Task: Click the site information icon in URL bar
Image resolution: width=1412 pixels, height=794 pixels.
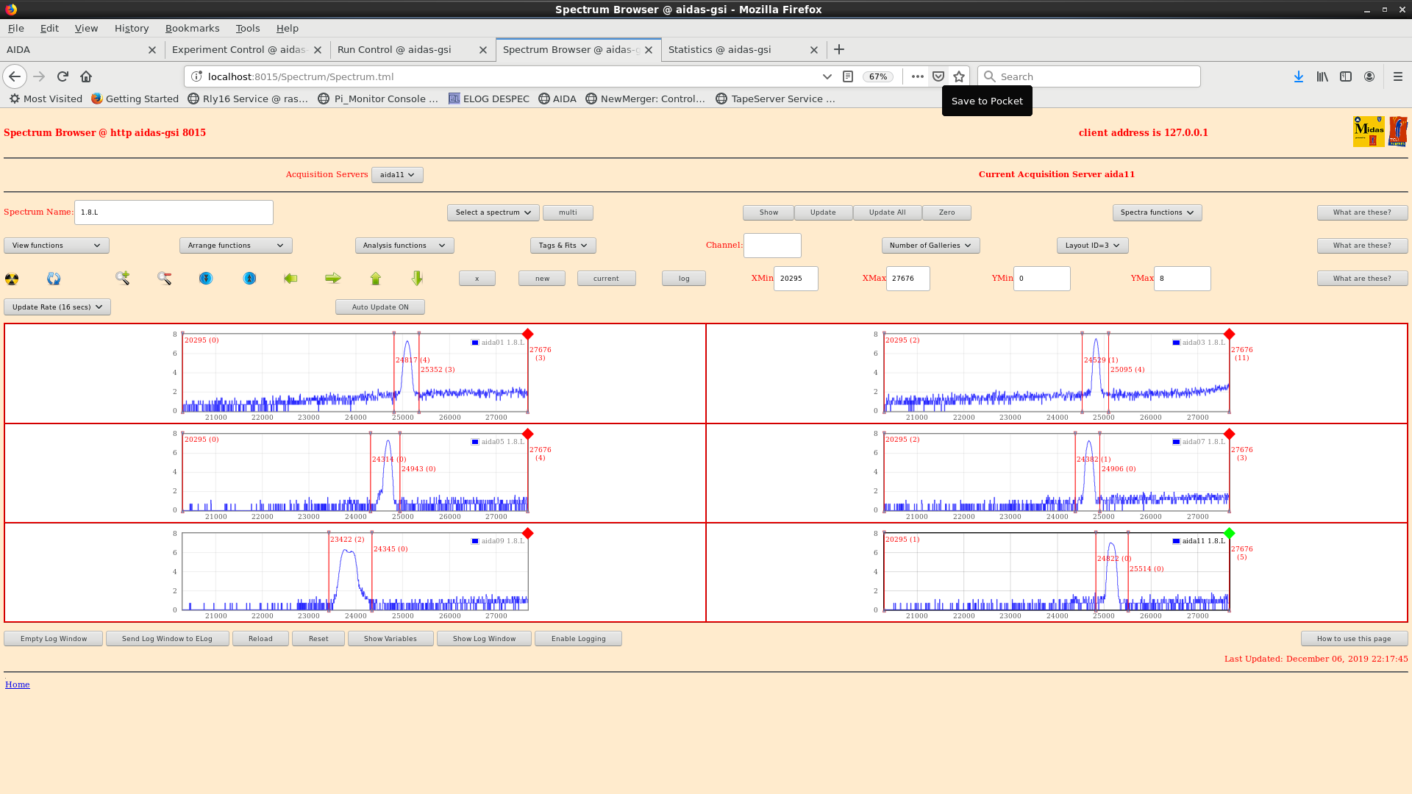Action: pos(196,76)
